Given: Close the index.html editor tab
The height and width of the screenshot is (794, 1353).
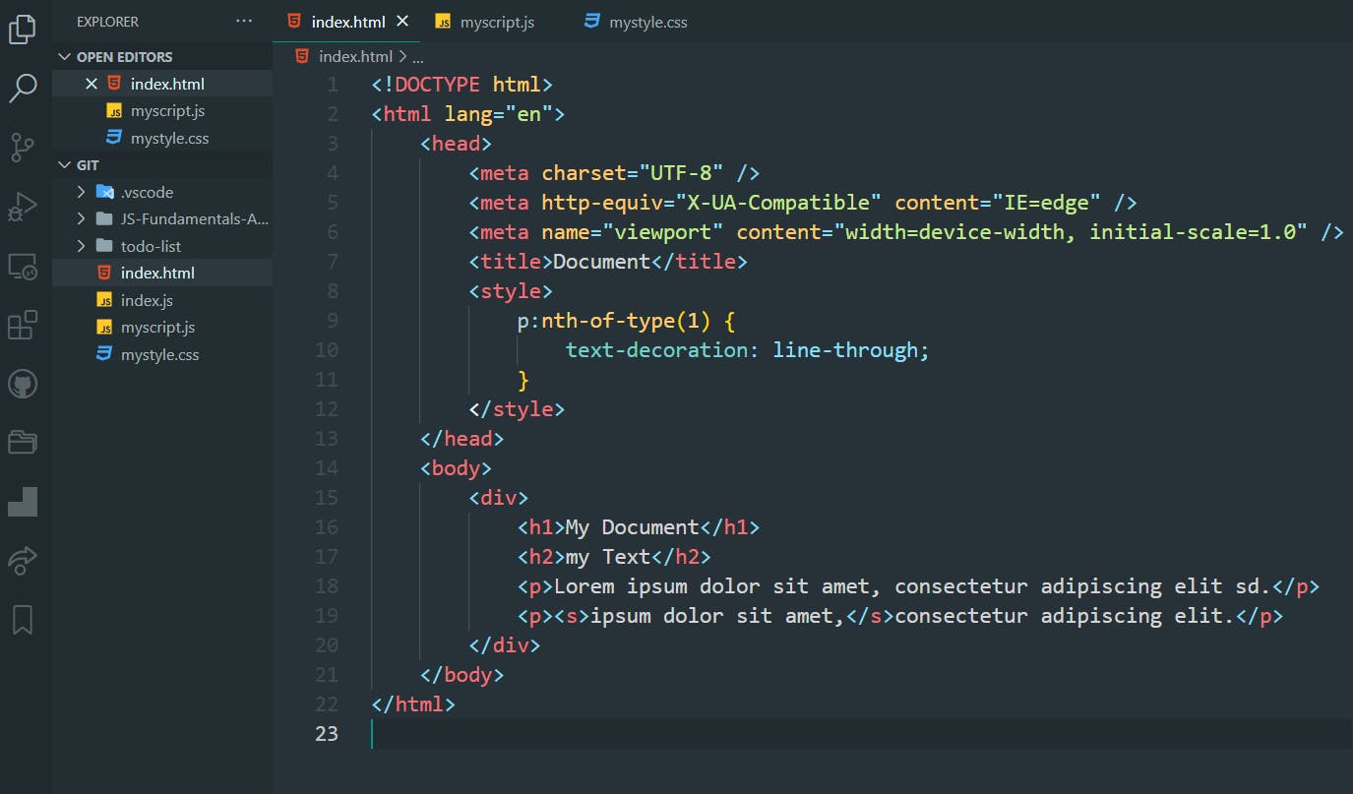Looking at the screenshot, I should [402, 21].
